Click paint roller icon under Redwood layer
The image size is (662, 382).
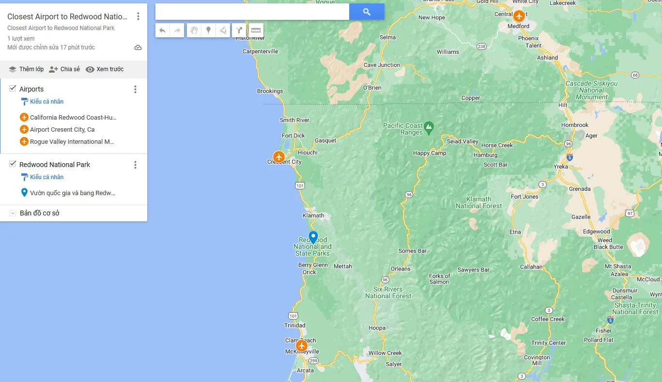24,177
